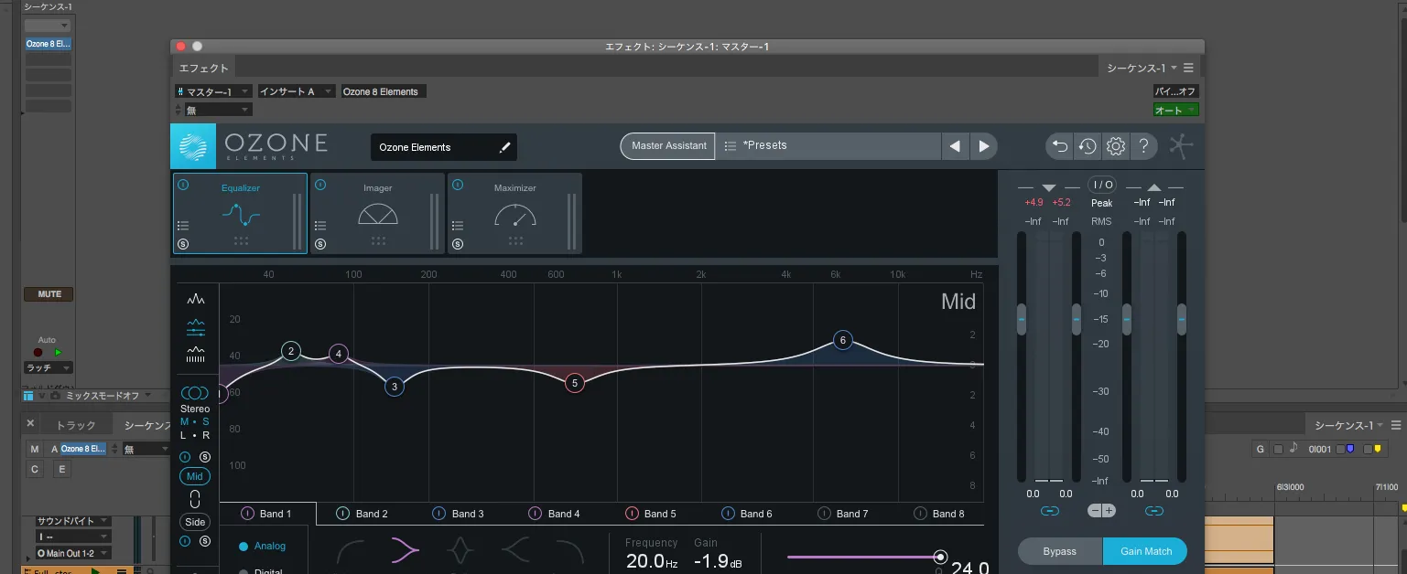
Task: Click right output gain fader handle
Action: click(1182, 319)
